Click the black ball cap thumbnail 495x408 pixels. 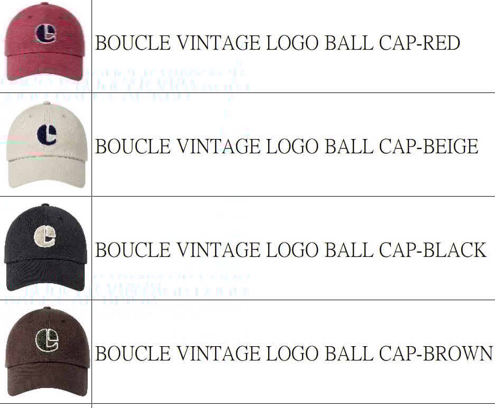tap(45, 248)
